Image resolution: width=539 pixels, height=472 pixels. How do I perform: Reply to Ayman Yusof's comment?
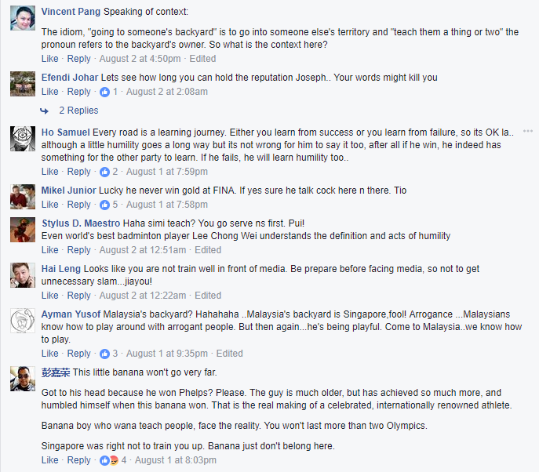78,354
